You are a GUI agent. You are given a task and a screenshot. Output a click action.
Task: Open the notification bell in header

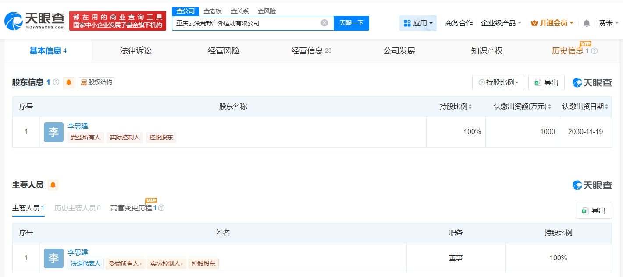[x=587, y=23]
